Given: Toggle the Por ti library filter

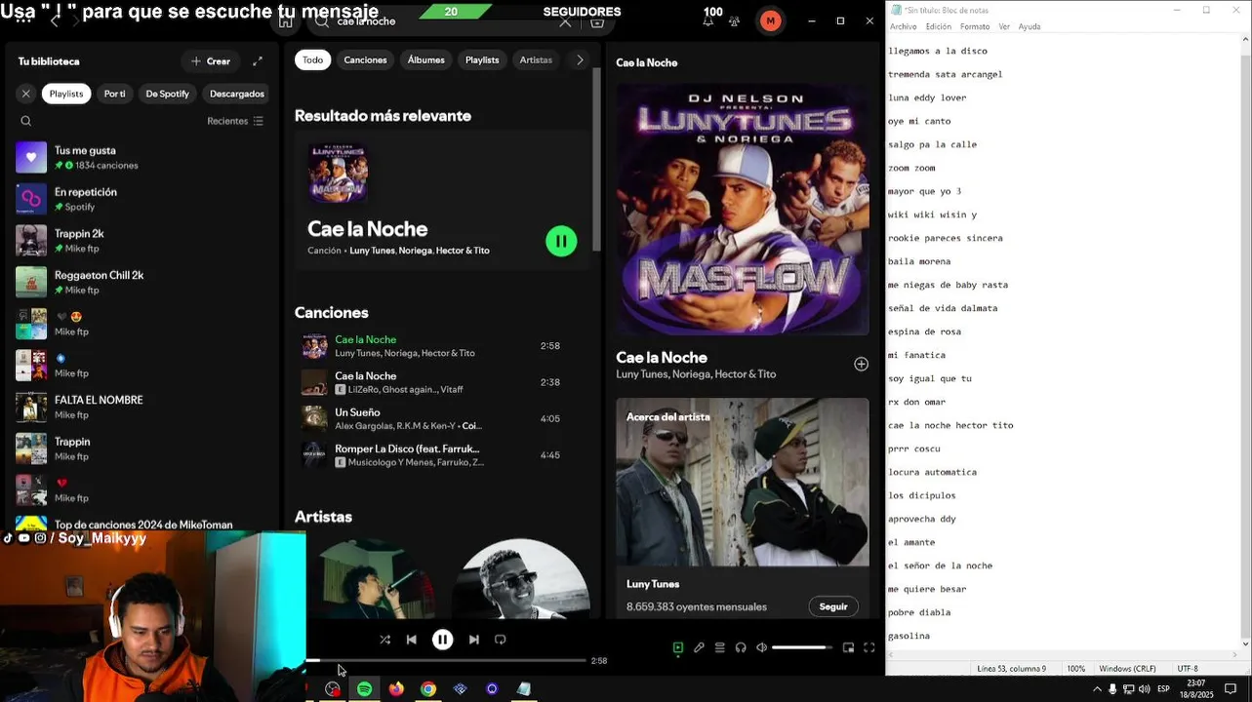Looking at the screenshot, I should tap(115, 94).
